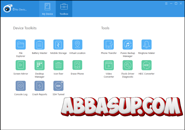Click the "Phone Transfer" label

tap(109, 53)
